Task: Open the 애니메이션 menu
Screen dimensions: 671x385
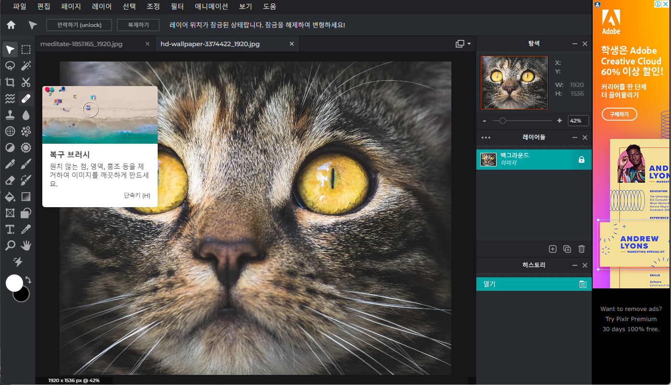Action: (211, 7)
